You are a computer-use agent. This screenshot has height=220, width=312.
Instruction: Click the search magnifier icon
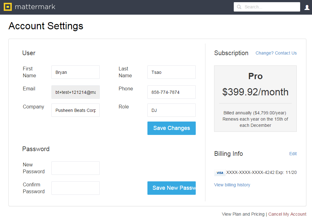pyautogui.click(x=239, y=7)
